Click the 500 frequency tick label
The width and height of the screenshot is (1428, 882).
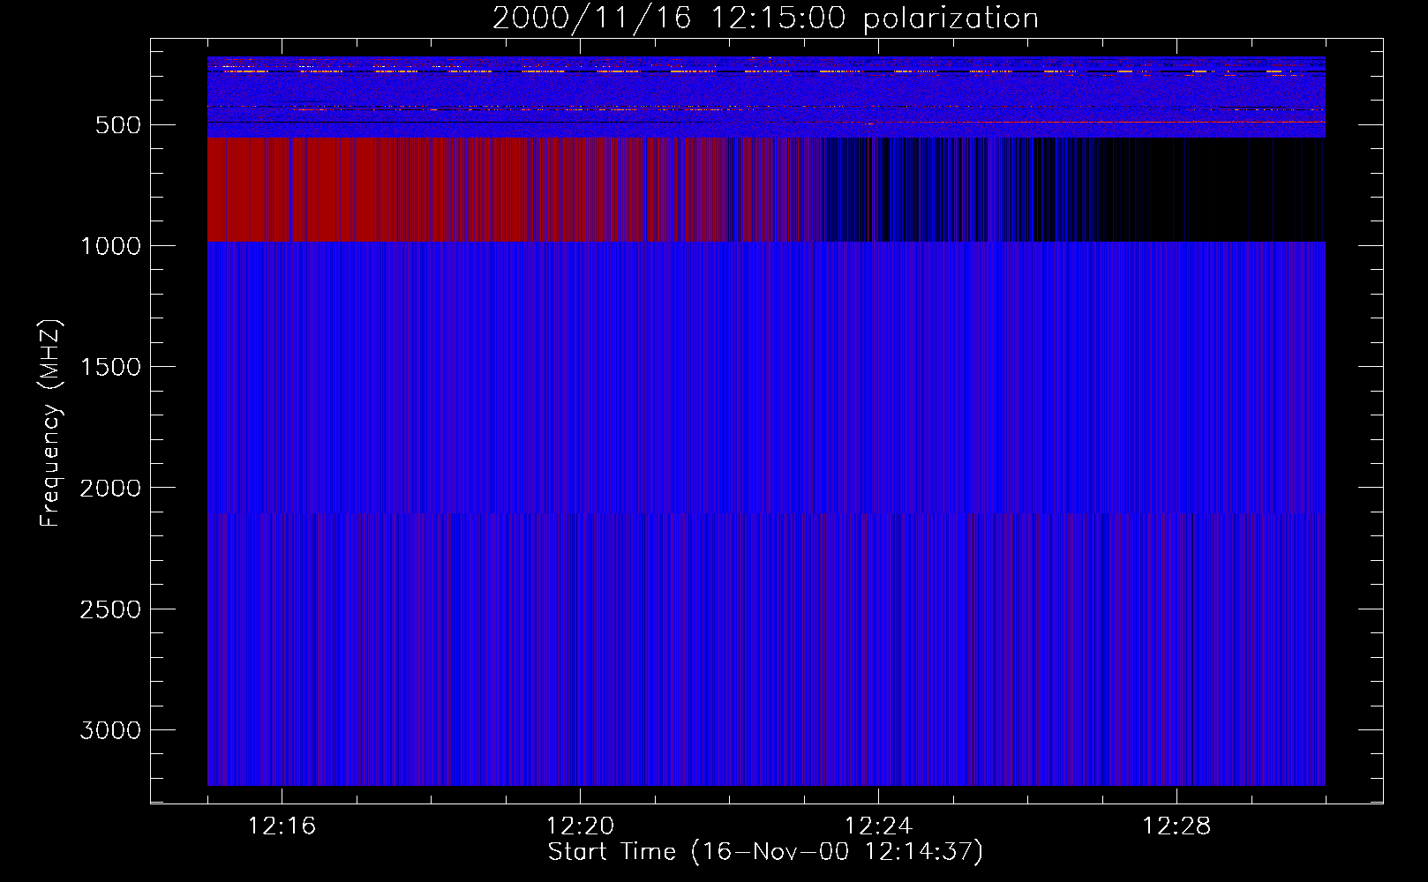117,125
